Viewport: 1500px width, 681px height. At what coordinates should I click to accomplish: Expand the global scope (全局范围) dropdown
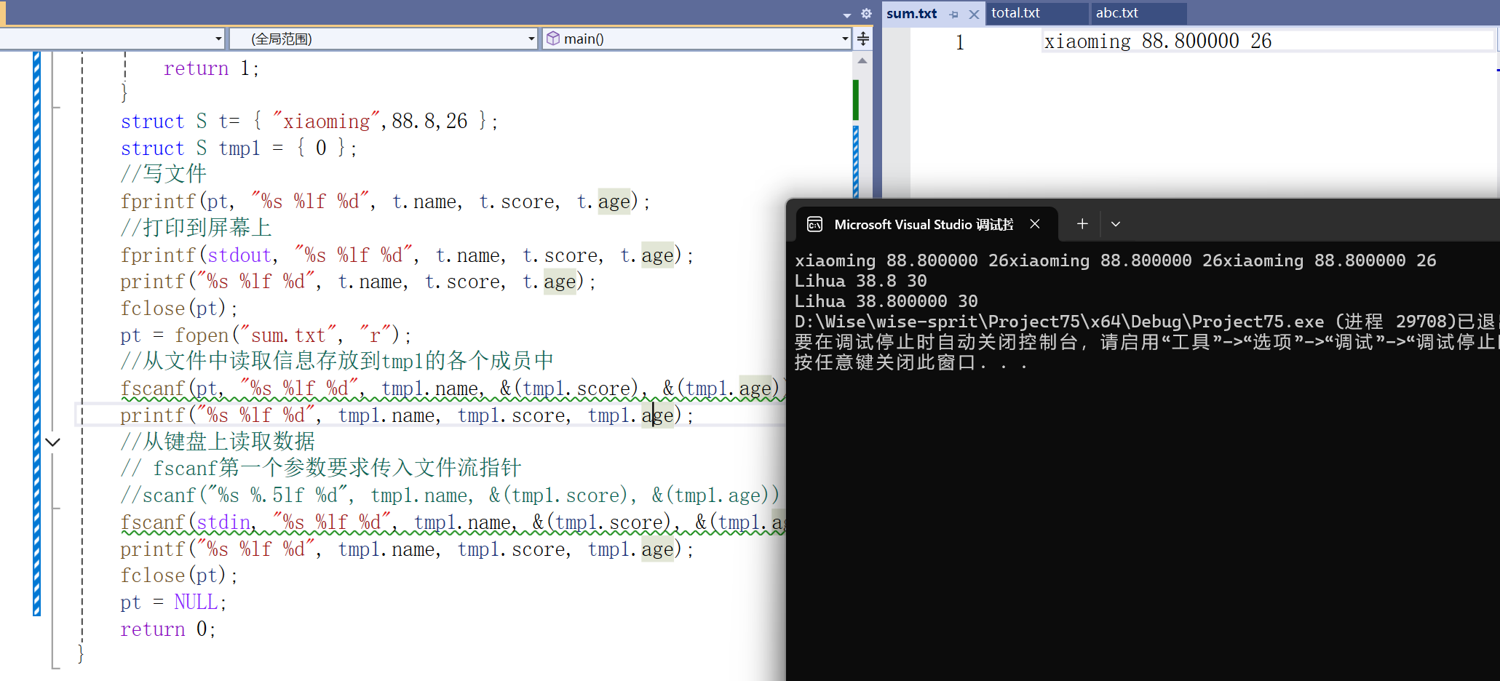531,39
